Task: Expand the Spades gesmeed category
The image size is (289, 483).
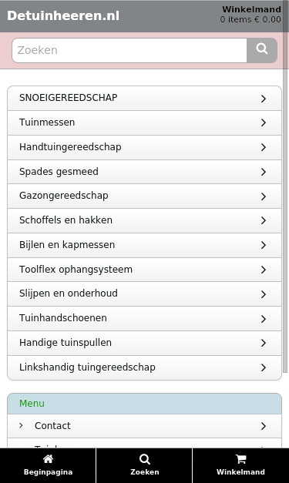Action: pyautogui.click(x=145, y=172)
